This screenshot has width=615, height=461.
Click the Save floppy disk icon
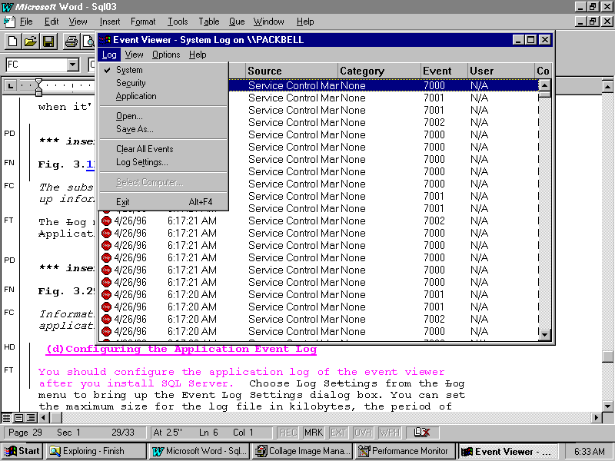tap(47, 41)
